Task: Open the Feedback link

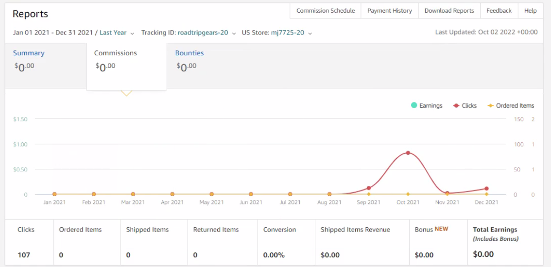Action: tap(499, 11)
